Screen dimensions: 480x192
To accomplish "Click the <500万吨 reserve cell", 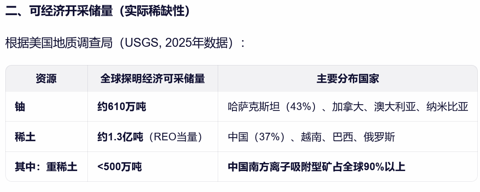I will [120, 167].
